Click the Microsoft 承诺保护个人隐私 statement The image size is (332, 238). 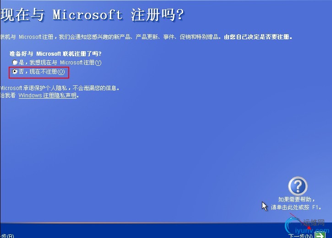(60, 88)
